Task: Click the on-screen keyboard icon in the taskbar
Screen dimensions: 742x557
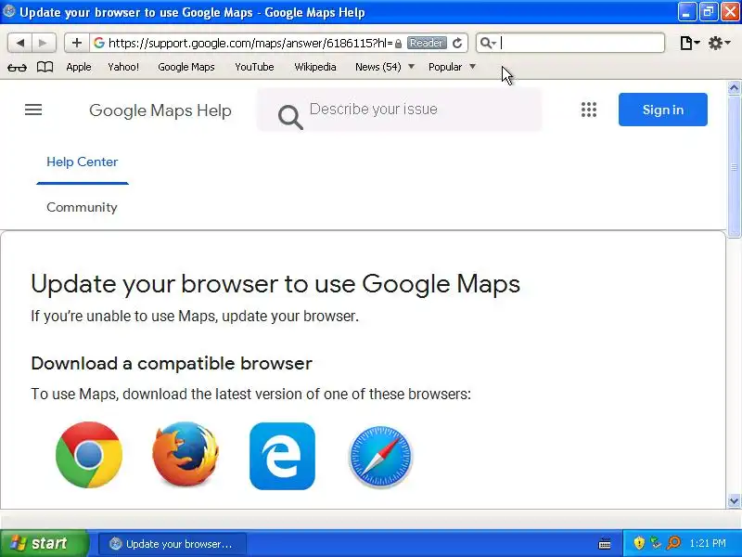Action: click(x=605, y=544)
